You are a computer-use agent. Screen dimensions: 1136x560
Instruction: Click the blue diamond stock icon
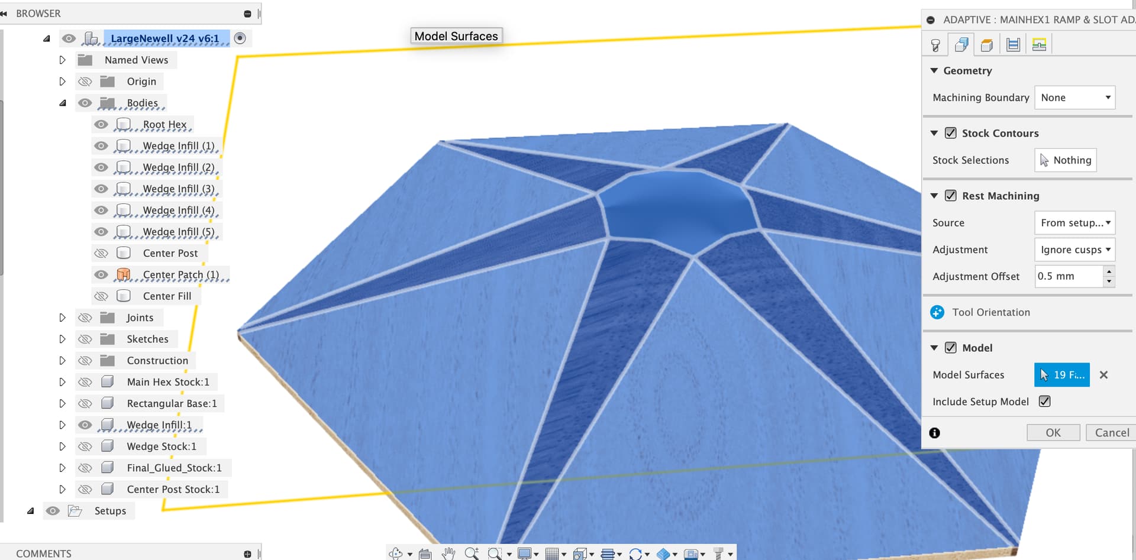tap(663, 553)
